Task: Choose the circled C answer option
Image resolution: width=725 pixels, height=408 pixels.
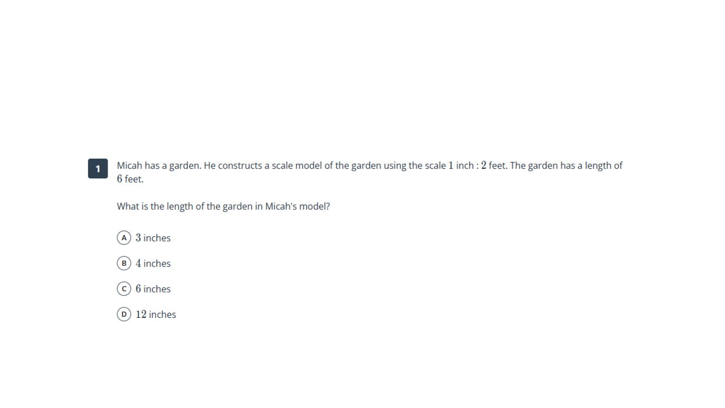Action: coord(124,289)
